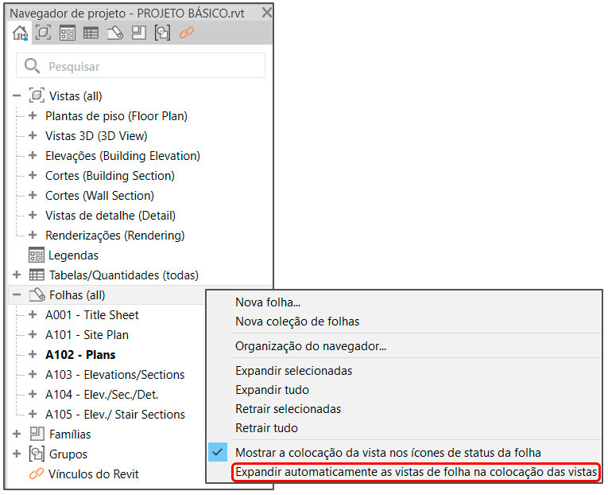The image size is (608, 495).
Task: Expand Plantas de piso (Floor Plan)
Action: tap(33, 115)
